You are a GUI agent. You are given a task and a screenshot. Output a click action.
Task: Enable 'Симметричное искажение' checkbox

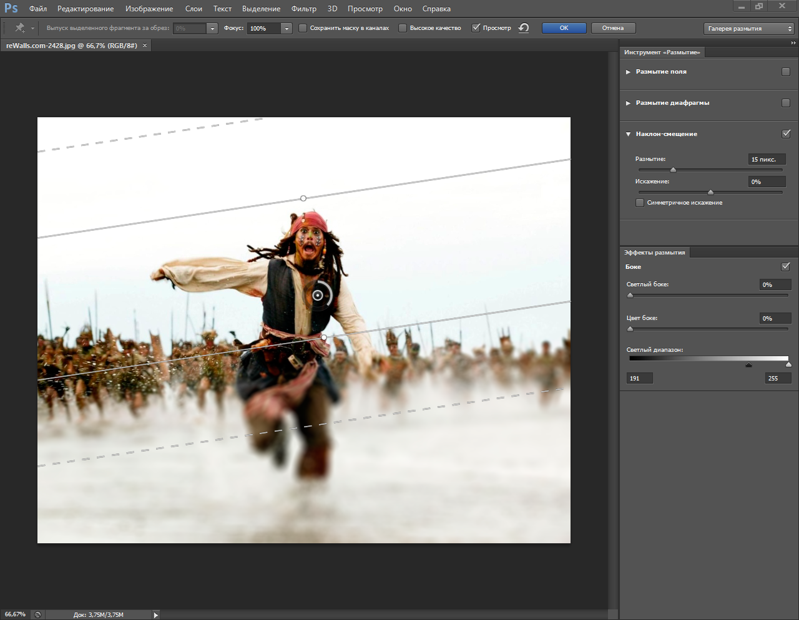640,203
